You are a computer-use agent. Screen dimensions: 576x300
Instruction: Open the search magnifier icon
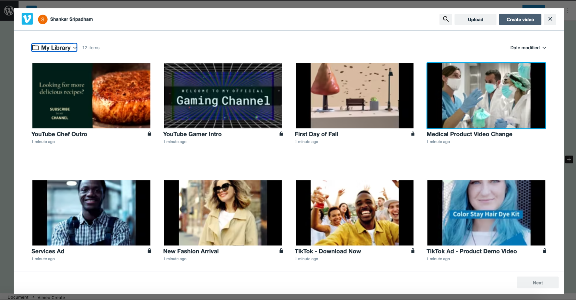click(445, 19)
